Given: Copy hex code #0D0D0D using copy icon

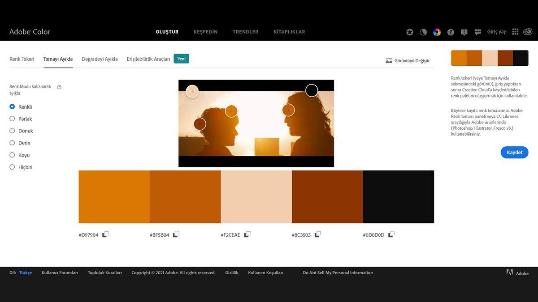Looking at the screenshot, I should (x=391, y=234).
